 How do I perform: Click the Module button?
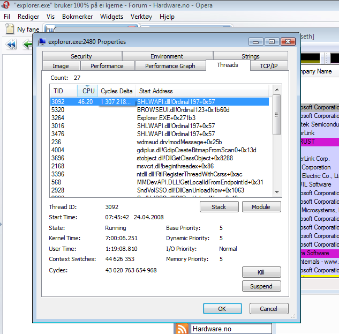[x=261, y=207]
